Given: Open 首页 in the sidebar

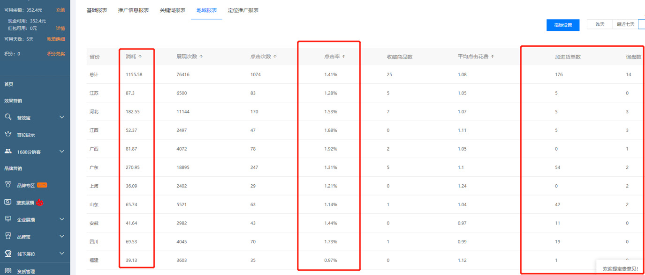Looking at the screenshot, I should tap(9, 84).
